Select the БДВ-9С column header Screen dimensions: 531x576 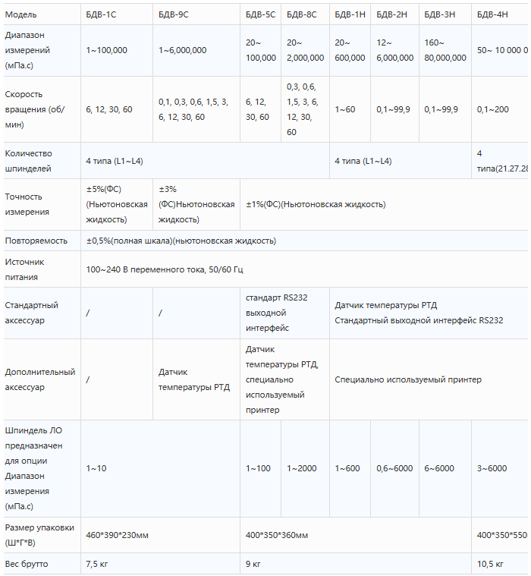pos(196,14)
